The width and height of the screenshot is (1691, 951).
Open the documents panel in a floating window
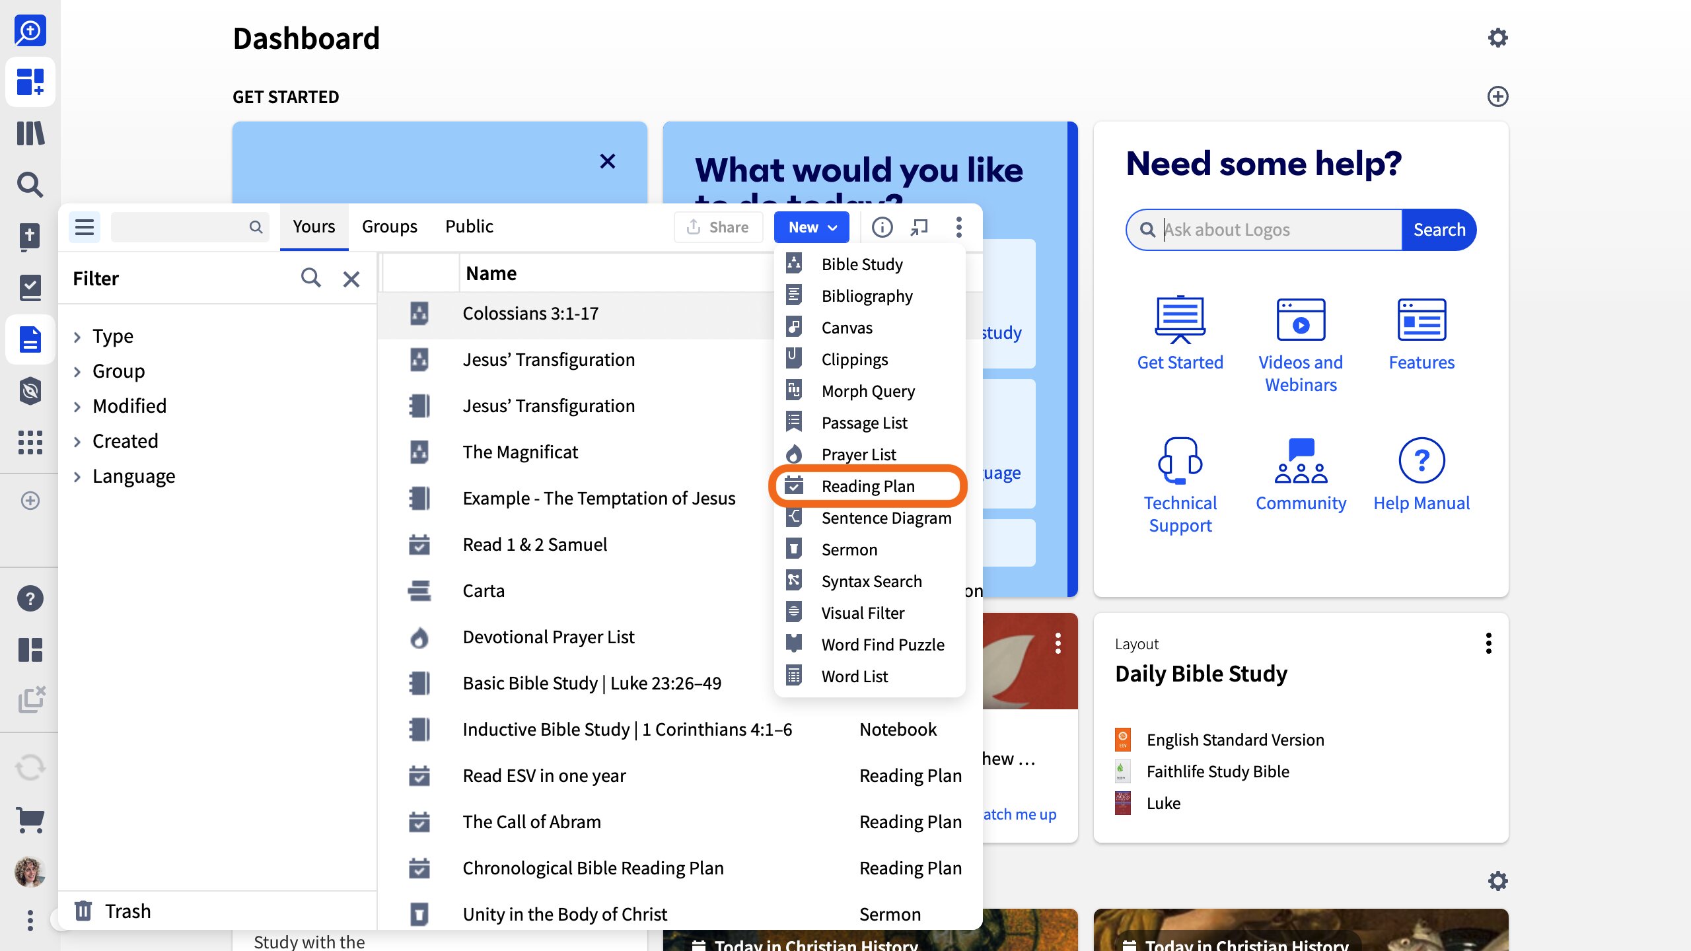tap(919, 227)
